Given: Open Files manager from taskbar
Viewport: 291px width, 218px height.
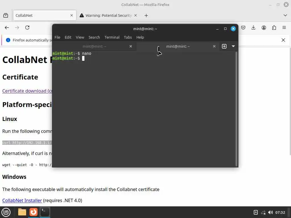Looking at the screenshot, I should point(22,212).
